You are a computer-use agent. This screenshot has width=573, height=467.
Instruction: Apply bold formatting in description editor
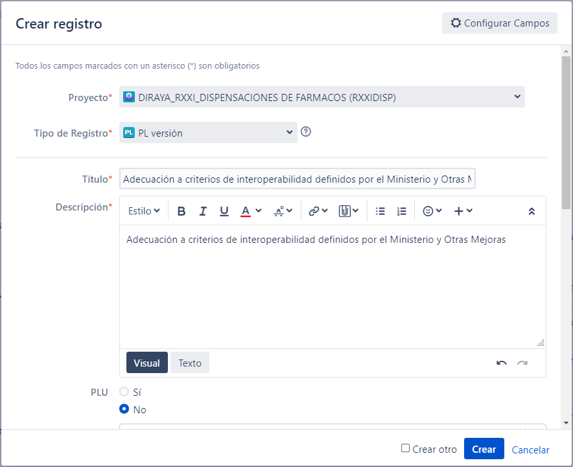(x=181, y=211)
